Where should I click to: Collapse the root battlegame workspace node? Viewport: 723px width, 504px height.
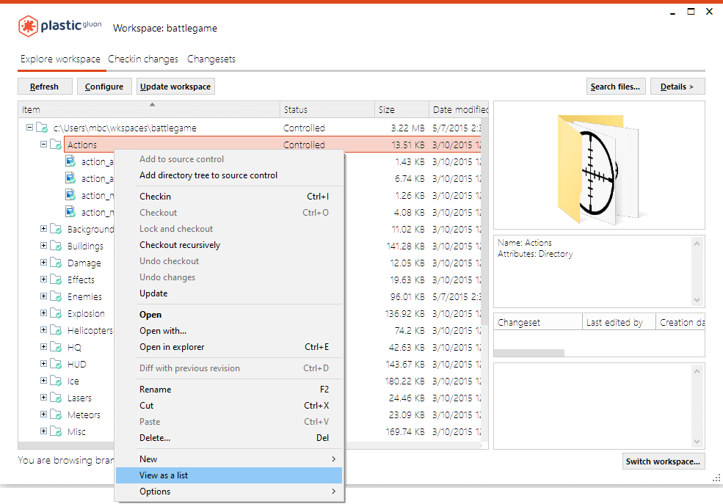pyautogui.click(x=29, y=127)
